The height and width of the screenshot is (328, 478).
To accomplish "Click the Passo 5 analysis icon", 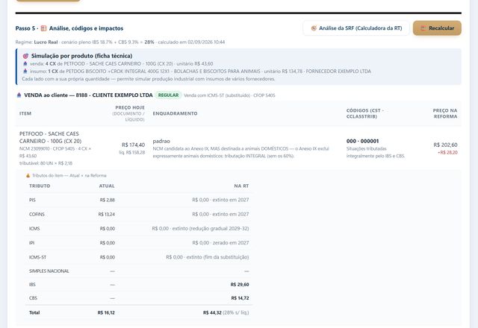I will 43,28.
